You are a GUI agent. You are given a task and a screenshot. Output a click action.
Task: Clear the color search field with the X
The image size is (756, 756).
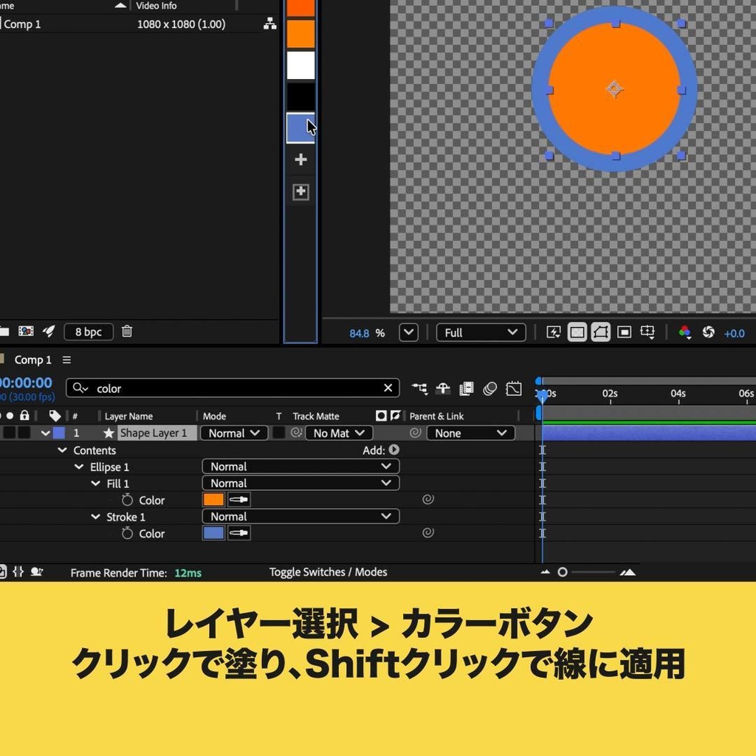[388, 388]
